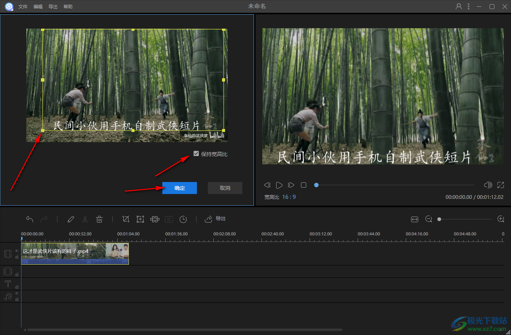
Task: Click the 导出 export button in the toolbar
Action: pyautogui.click(x=215, y=219)
